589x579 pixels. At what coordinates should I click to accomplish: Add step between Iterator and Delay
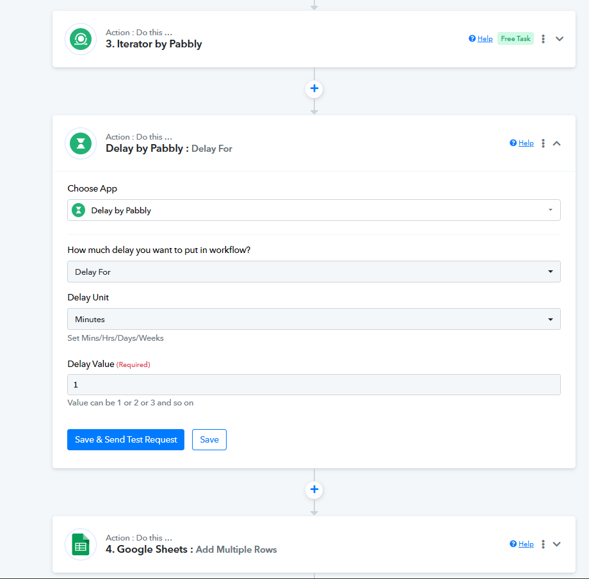314,89
